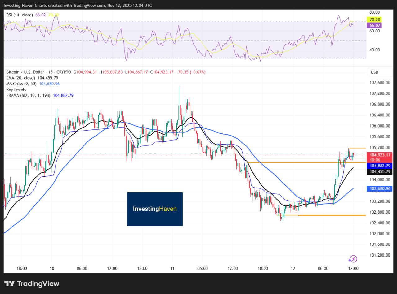Select the EMA (20, close) indicator legend
Screen dimensions: 397x294
click(x=21, y=78)
